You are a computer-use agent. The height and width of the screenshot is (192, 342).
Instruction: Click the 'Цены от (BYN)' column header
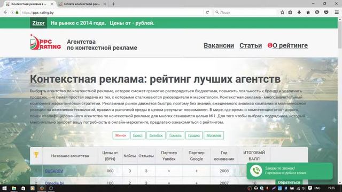(110, 156)
